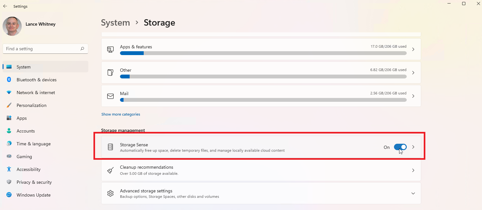Click the search magnifier icon in Find a setting
Screen dimensions: 482x210
tap(82, 49)
